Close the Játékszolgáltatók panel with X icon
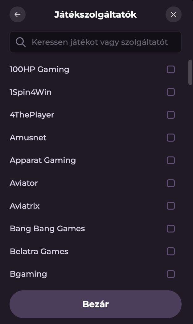Screen dimensions: 193x324 tap(174, 15)
